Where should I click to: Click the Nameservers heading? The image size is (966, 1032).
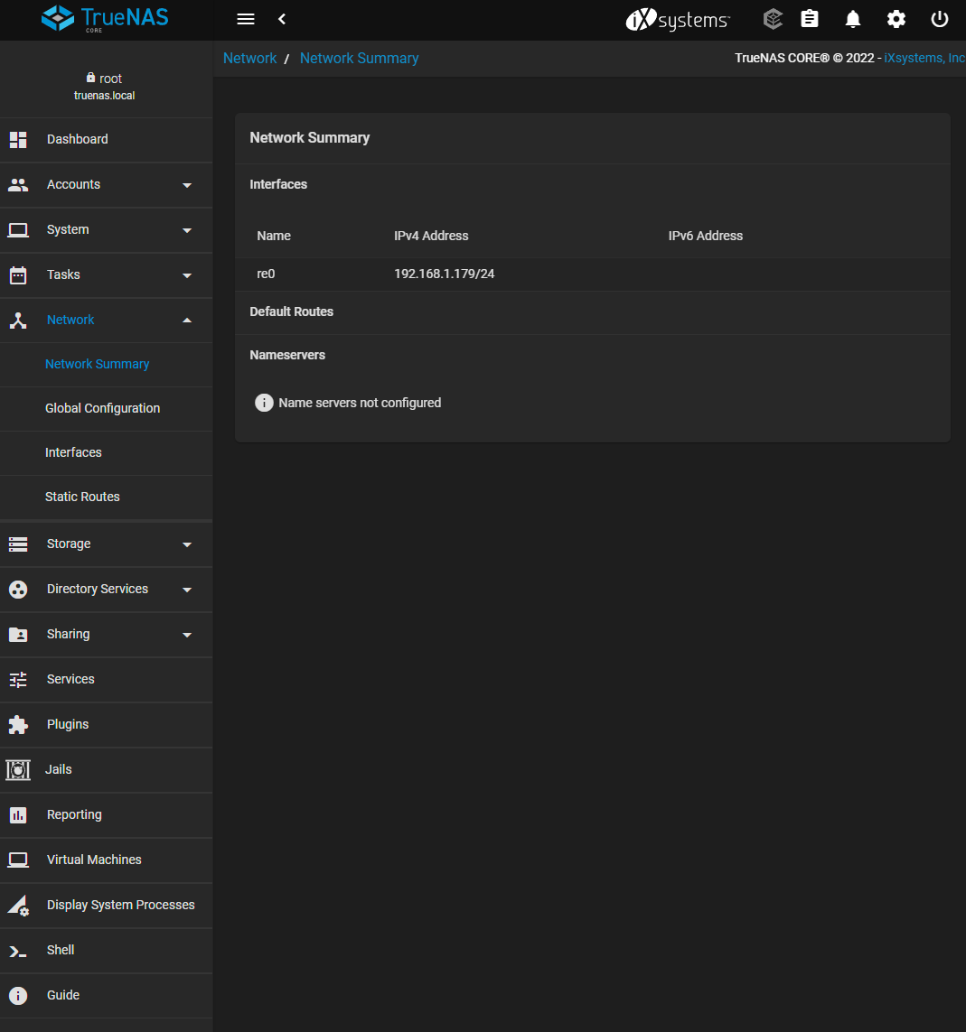point(287,355)
